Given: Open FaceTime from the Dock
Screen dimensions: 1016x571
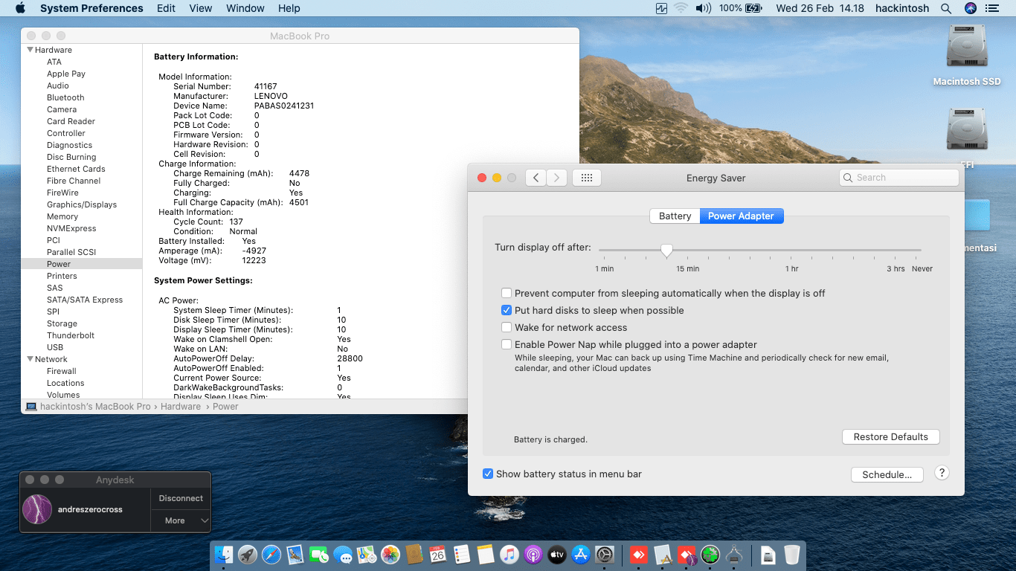Looking at the screenshot, I should click(319, 555).
